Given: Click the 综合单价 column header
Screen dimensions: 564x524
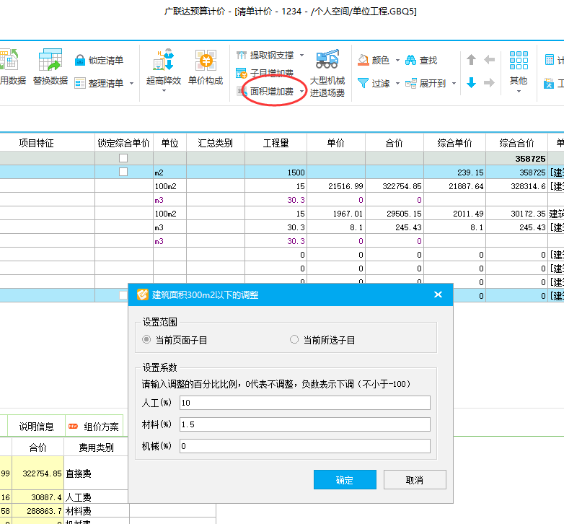Looking at the screenshot, I should [x=454, y=143].
